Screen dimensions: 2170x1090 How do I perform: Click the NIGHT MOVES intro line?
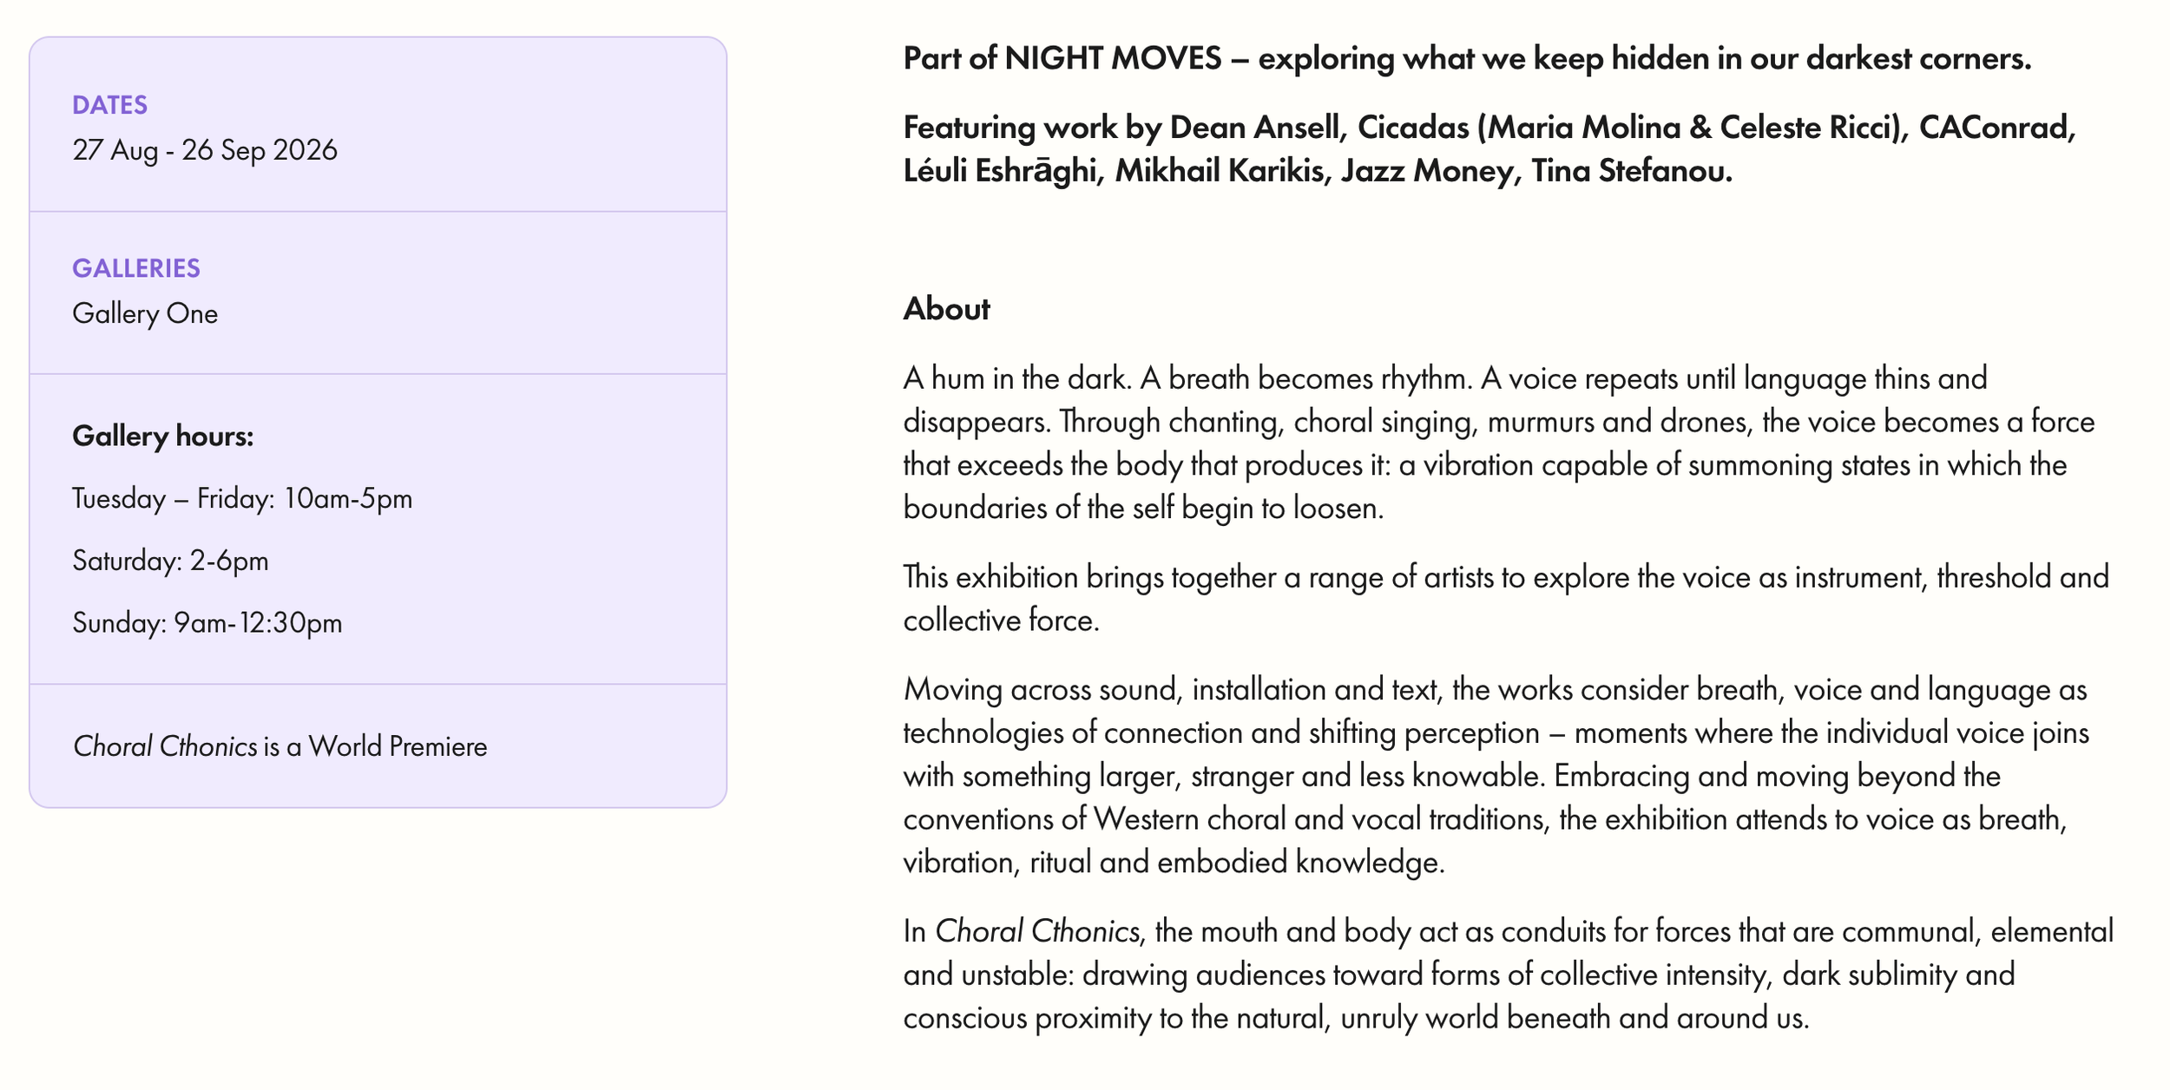point(1467,58)
